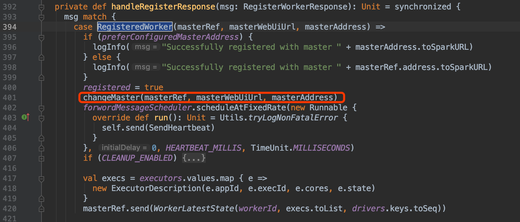Image resolution: width=520 pixels, height=222 pixels.
Task: Click the initialDelay parameter hint
Action: [124, 148]
